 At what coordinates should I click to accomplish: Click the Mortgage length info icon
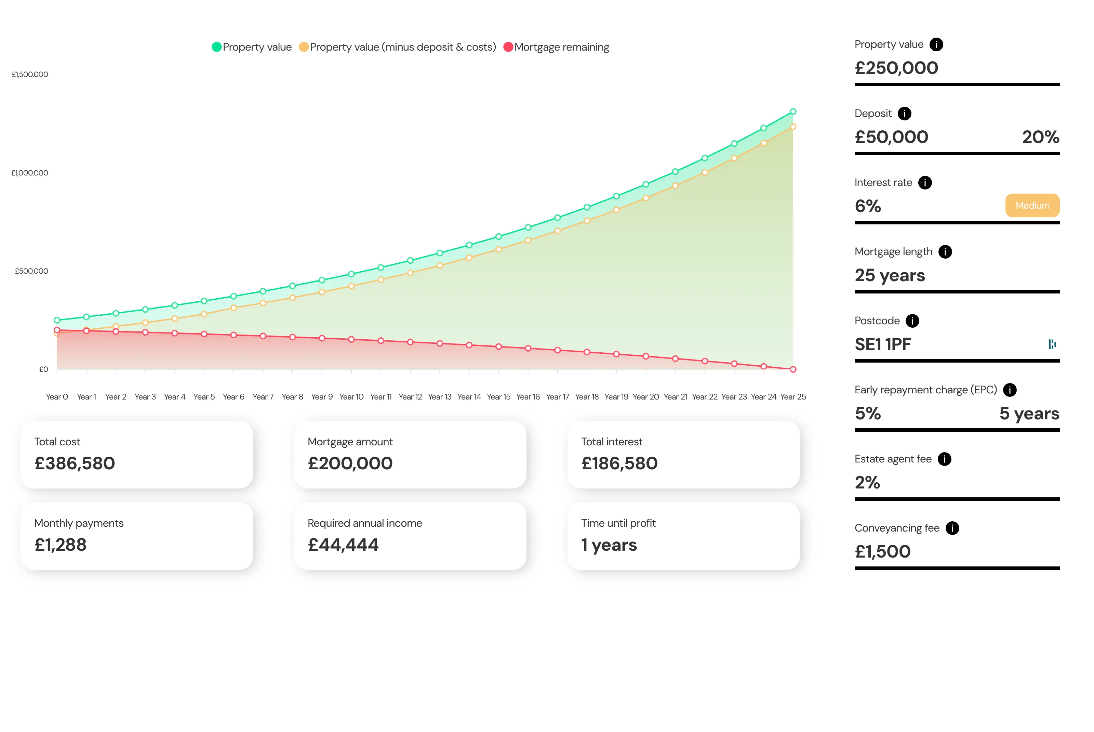[945, 251]
